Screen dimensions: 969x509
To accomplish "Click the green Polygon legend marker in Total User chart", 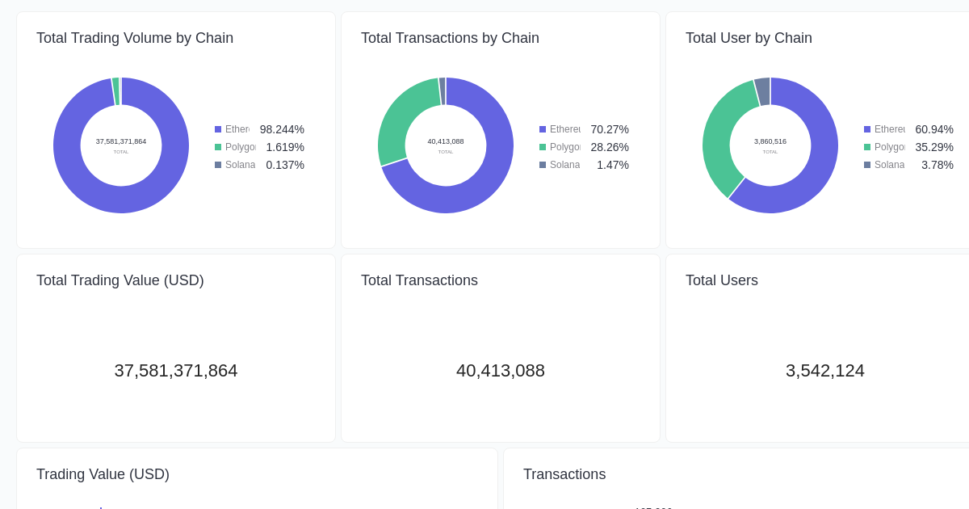I will click(866, 147).
